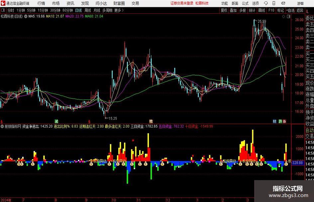The height and width of the screenshot is (202, 314).
Task: Click the 榜 marker on the chart
Action: click(x=151, y=121)
